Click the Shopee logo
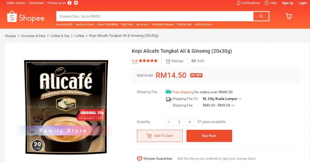 coord(25,17)
